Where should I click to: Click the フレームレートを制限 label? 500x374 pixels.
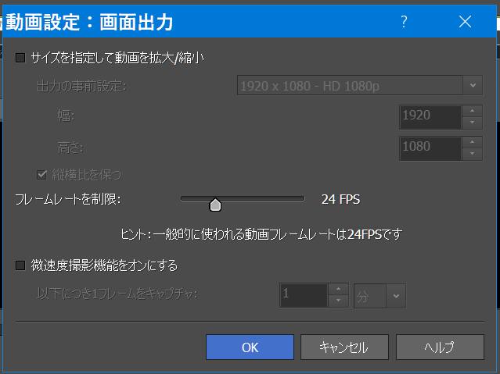68,200
